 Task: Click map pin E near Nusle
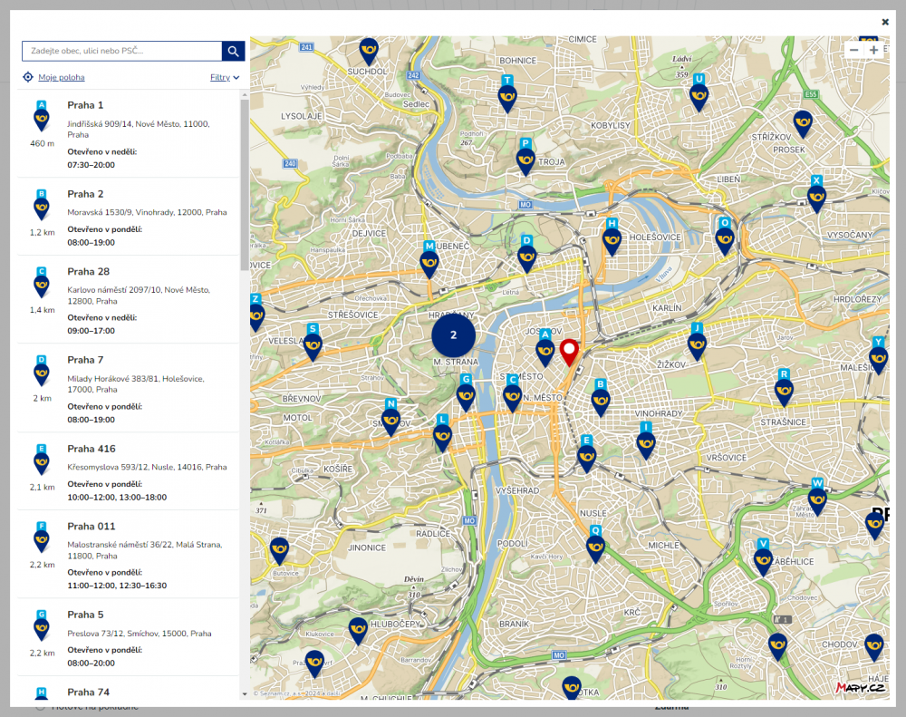coord(586,454)
